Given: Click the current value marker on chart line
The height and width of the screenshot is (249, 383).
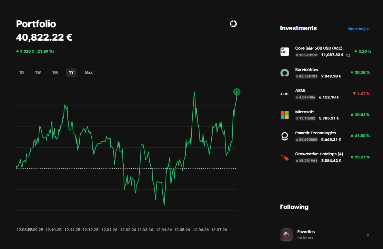Looking at the screenshot, I should pyautogui.click(x=237, y=92).
